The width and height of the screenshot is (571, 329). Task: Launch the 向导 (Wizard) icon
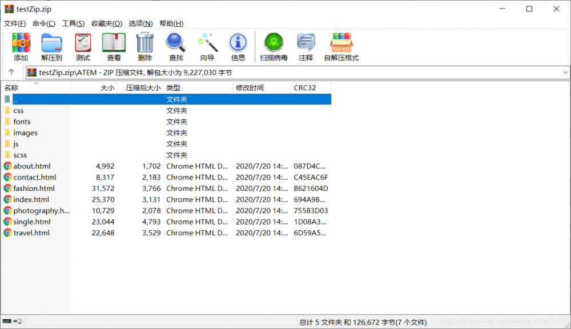click(x=207, y=46)
